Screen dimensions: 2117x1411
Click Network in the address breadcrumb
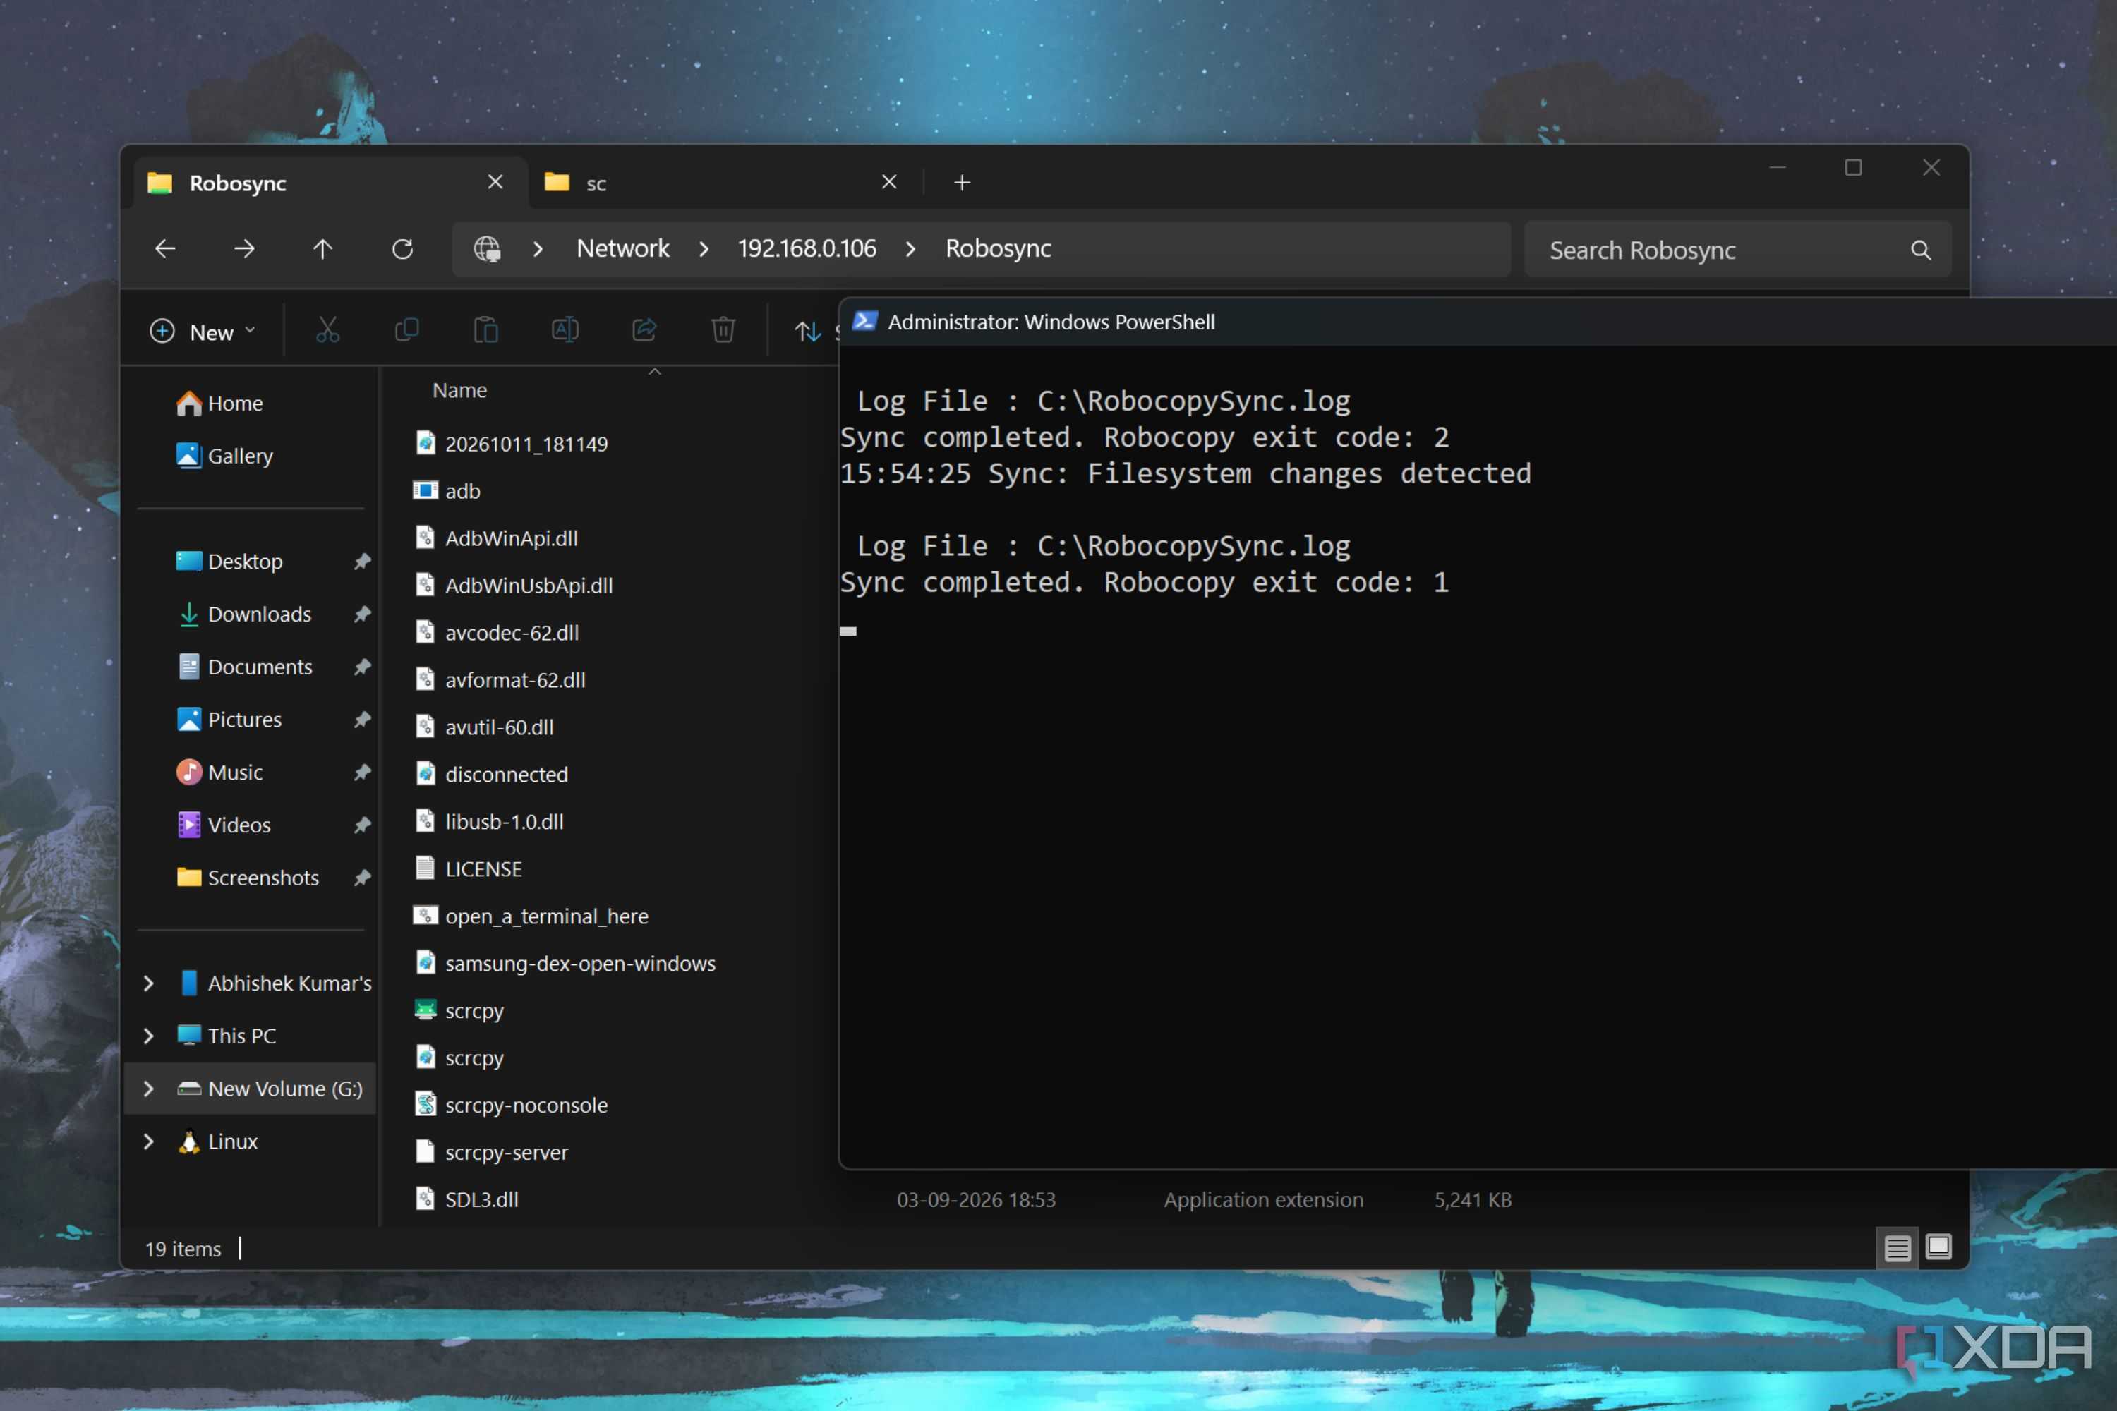(623, 248)
